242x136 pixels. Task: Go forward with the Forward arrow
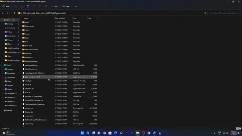7,13
